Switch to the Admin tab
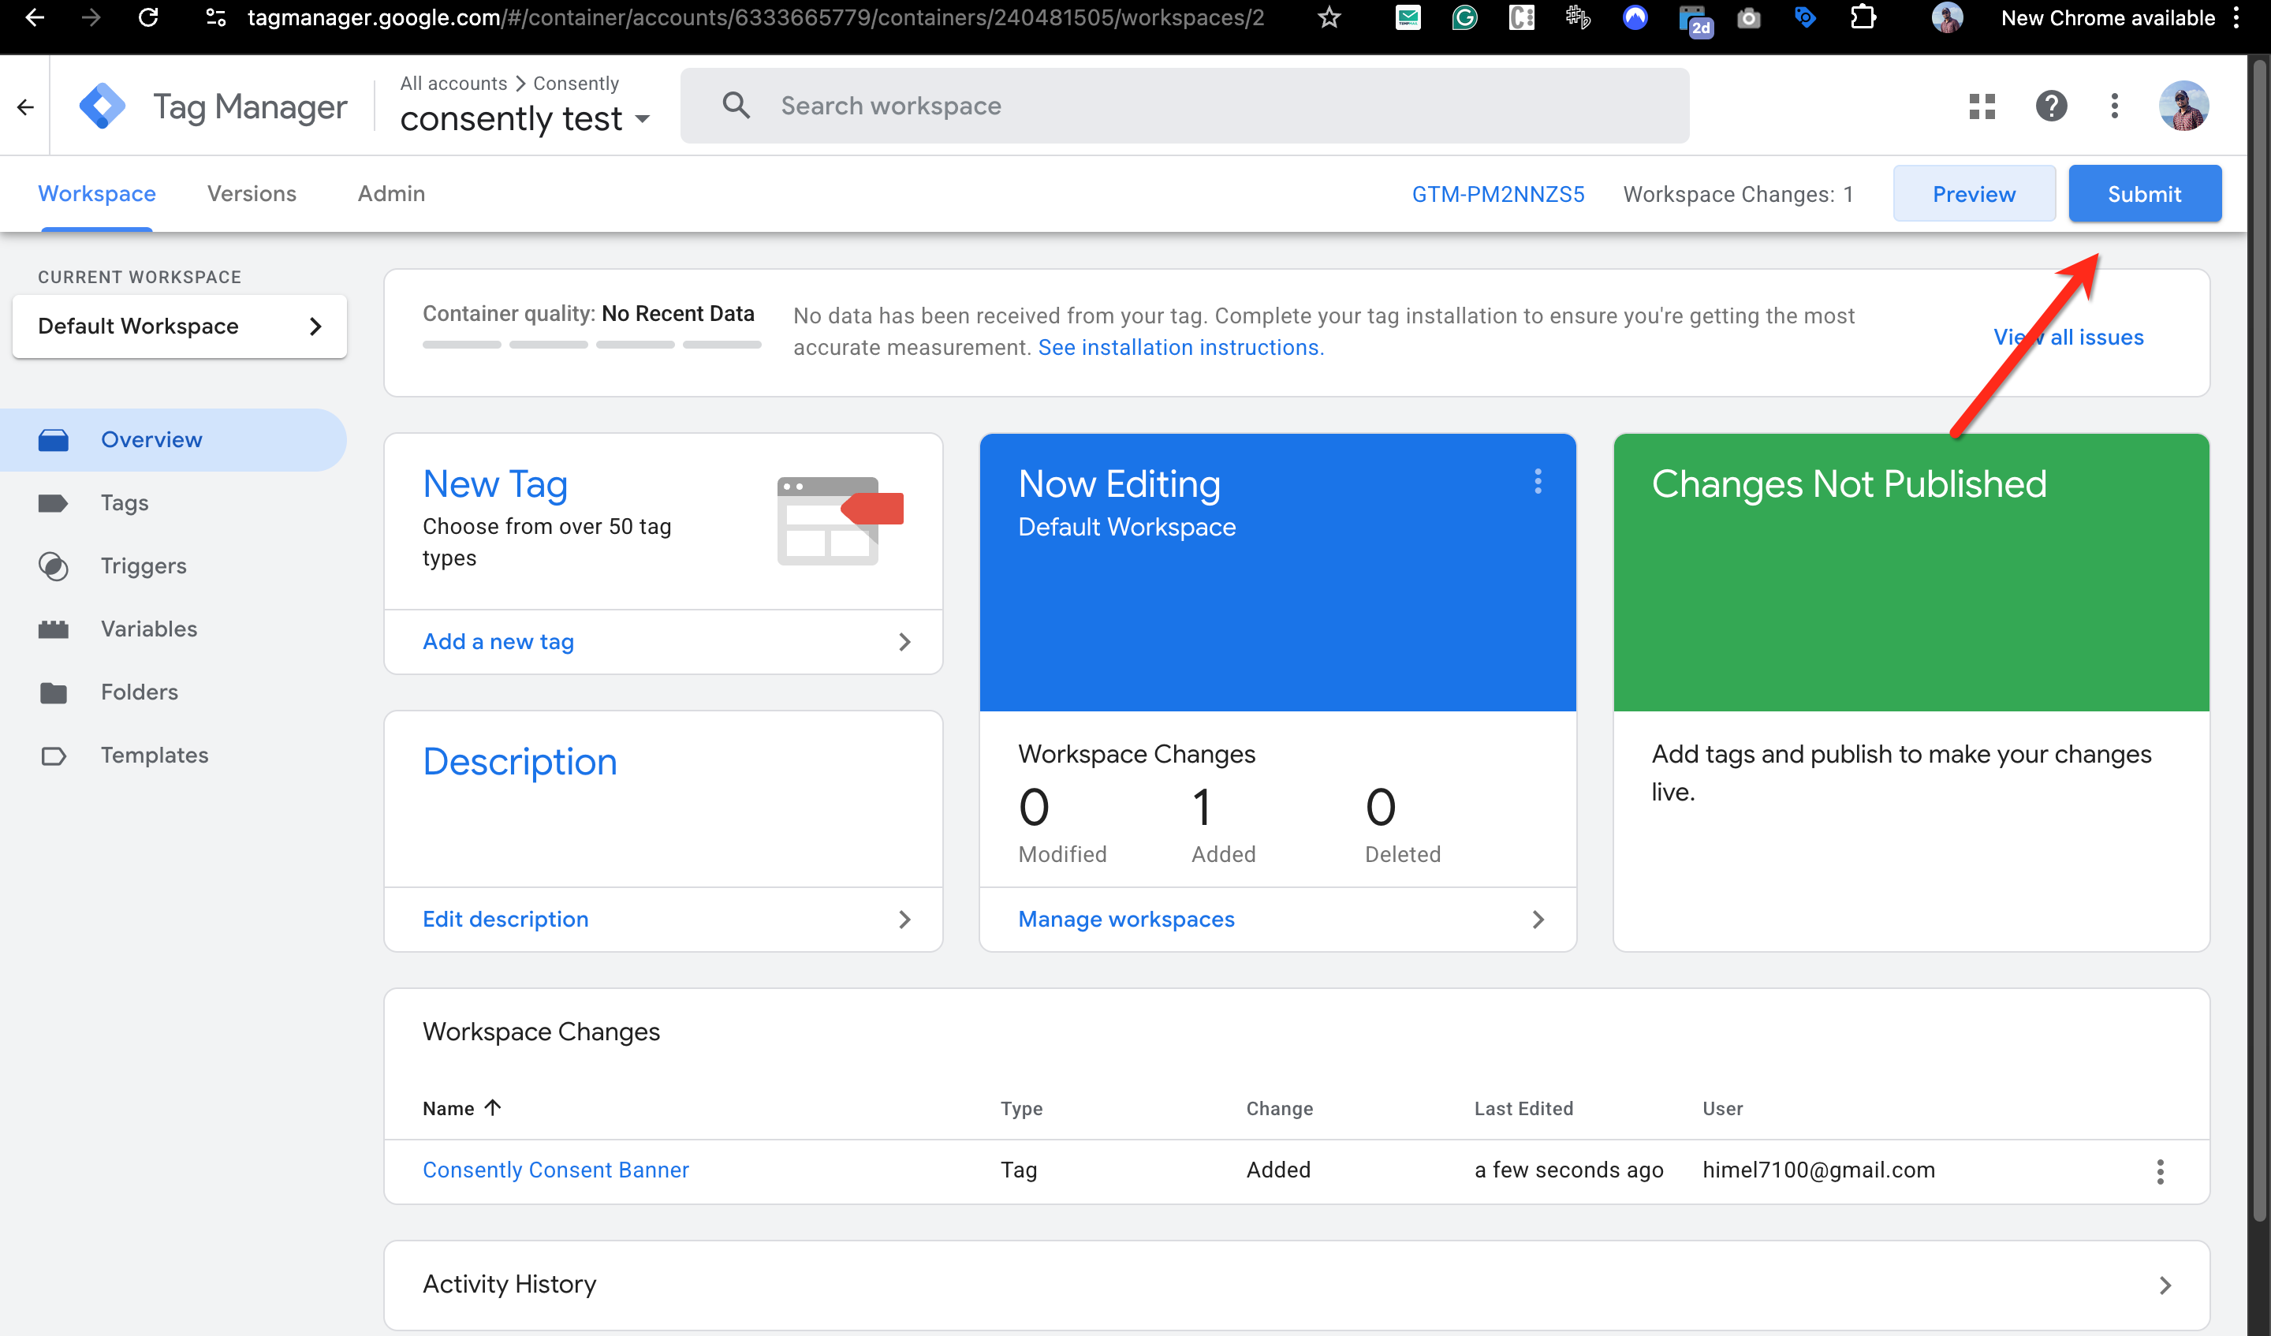Viewport: 2271px width, 1336px height. (391, 194)
